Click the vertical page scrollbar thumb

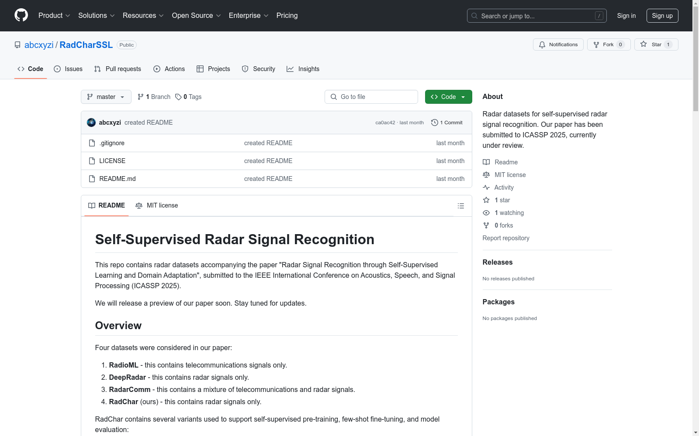click(696, 59)
